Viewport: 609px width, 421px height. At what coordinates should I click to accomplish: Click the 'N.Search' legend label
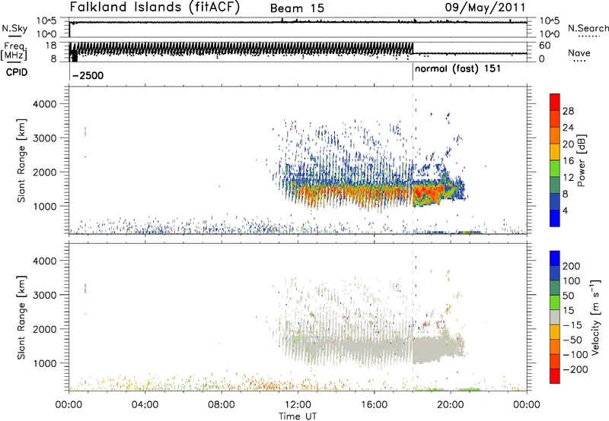pos(588,28)
